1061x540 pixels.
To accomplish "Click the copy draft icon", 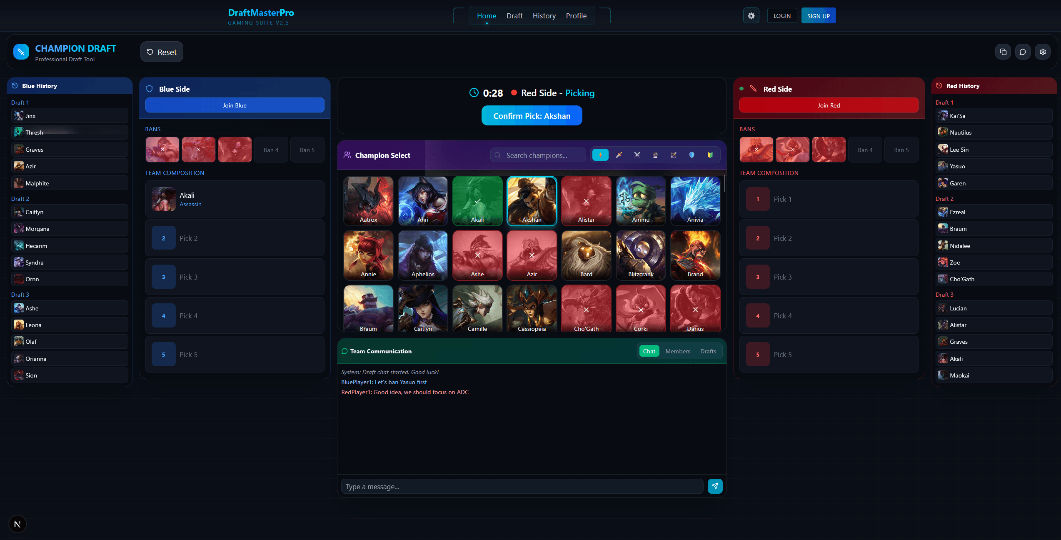I will [1003, 52].
